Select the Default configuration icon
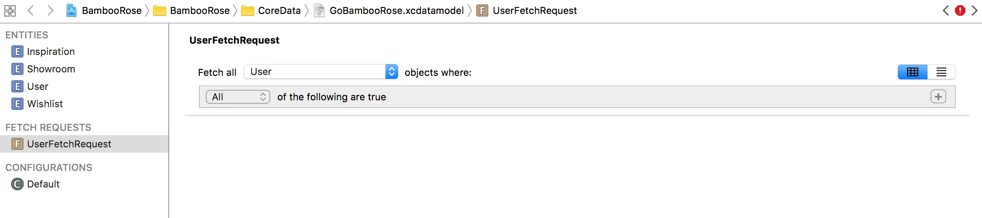Image resolution: width=982 pixels, height=218 pixels. coord(17,184)
